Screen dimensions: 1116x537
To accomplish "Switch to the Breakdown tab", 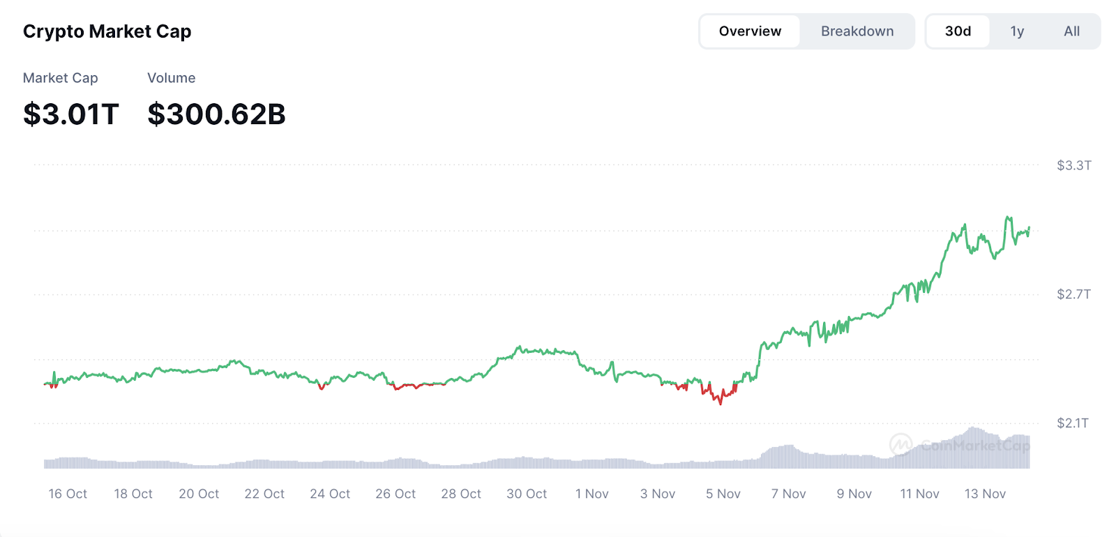I will point(857,31).
